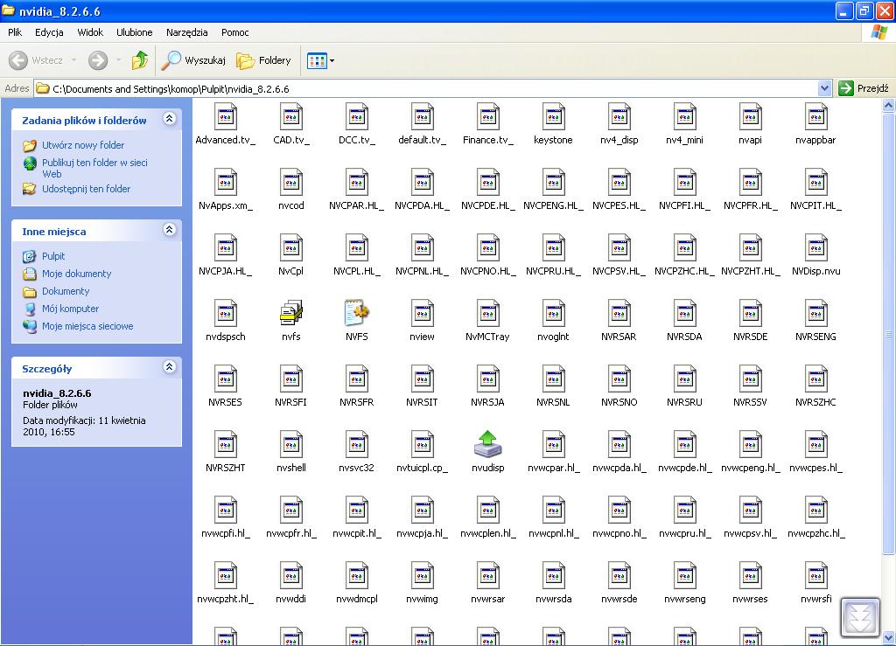Select the NVDisp.nvu file
This screenshot has width=896, height=646.
click(x=816, y=248)
